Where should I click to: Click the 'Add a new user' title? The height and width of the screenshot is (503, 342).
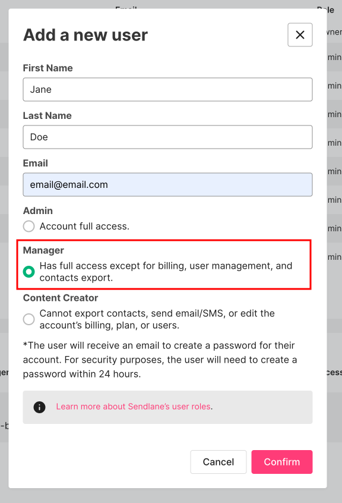pyautogui.click(x=85, y=34)
